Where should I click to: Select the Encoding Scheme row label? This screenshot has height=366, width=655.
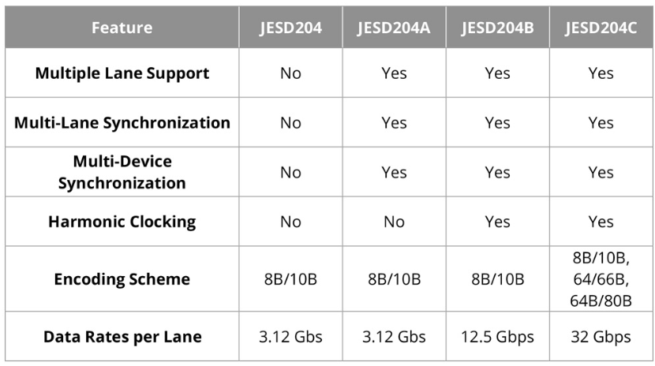pos(122,278)
